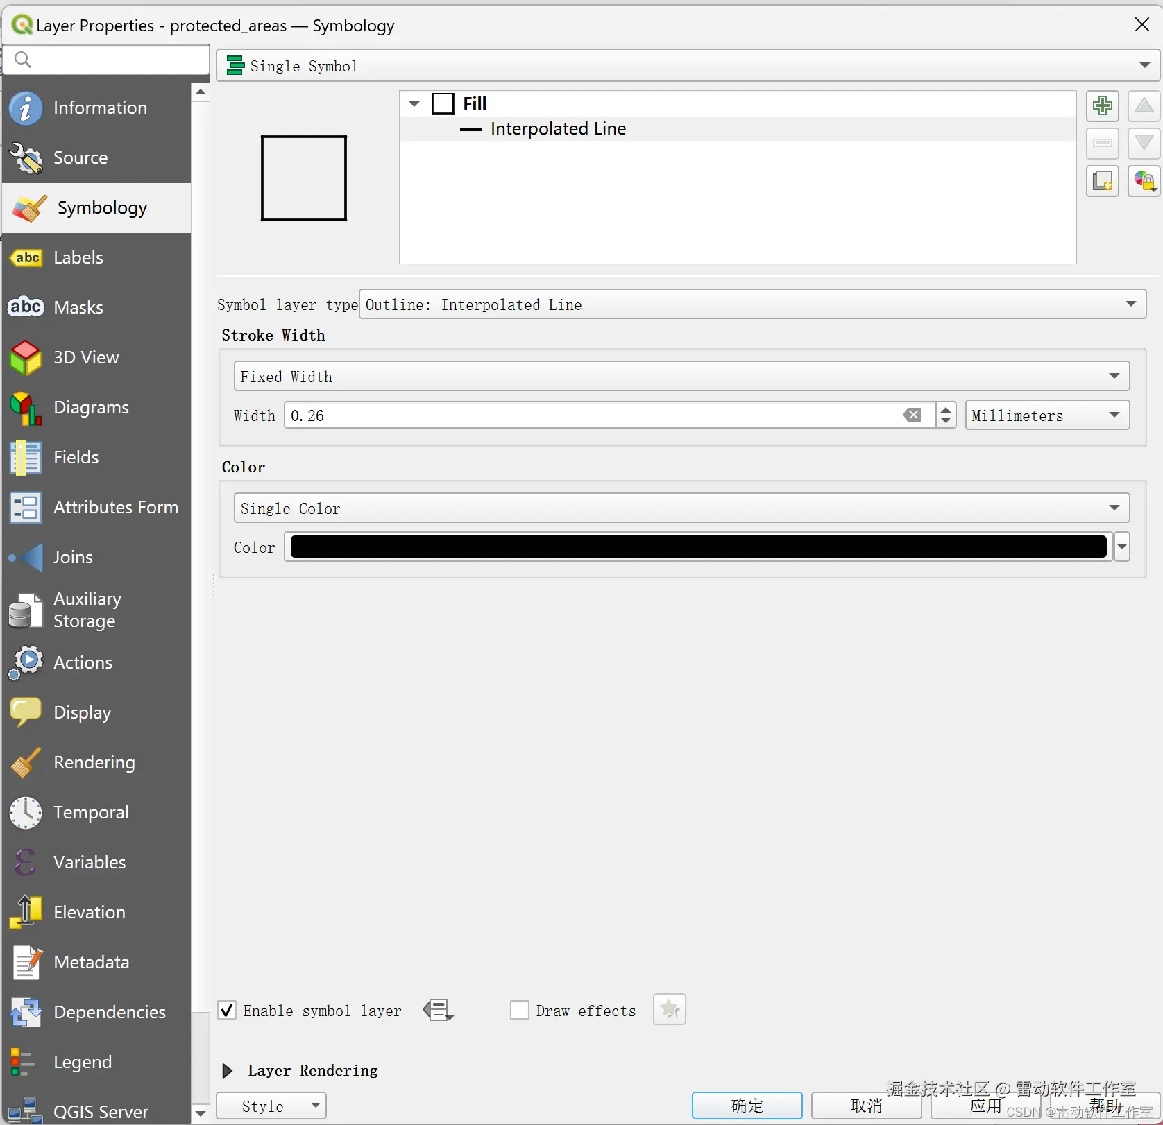Click the Auxiliary Storage database icon
This screenshot has width=1163, height=1125.
click(x=26, y=610)
